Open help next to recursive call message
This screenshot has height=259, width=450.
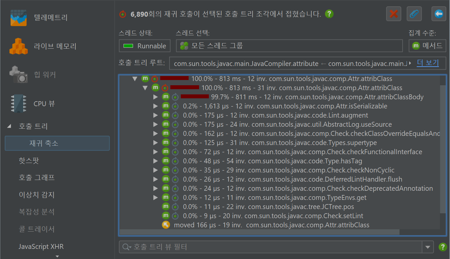coord(329,14)
